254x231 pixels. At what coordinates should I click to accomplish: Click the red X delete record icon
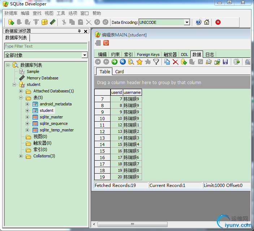[175, 62]
